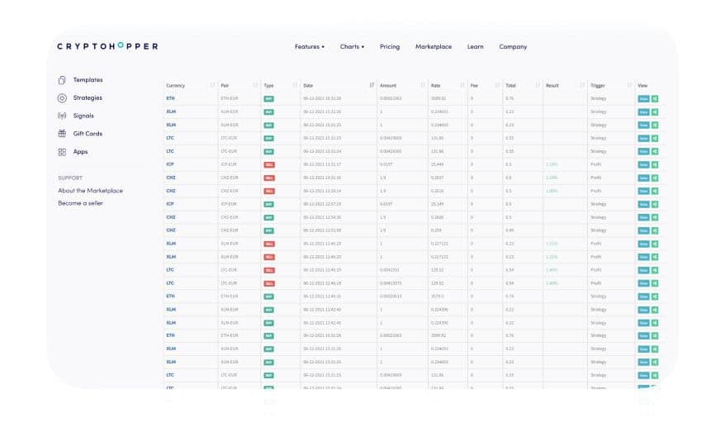Click the Apps grid icon in the sidebar
Viewport: 725px width, 446px height.
[x=62, y=152]
